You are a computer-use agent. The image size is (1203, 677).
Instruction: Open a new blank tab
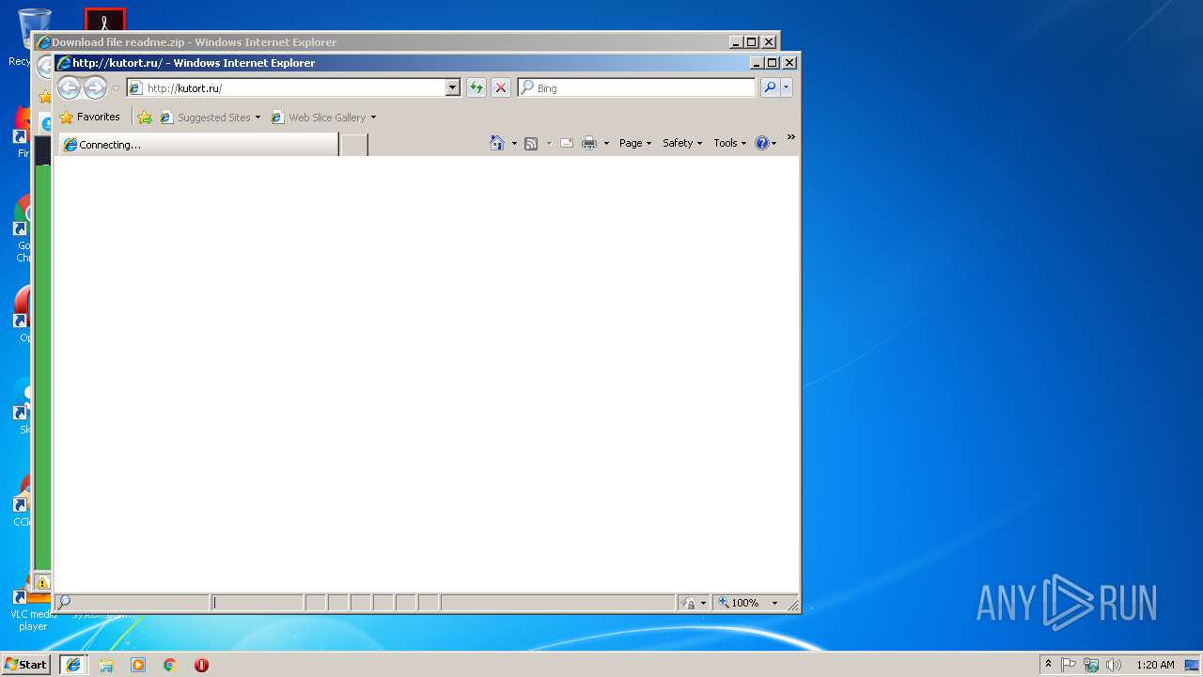point(353,145)
